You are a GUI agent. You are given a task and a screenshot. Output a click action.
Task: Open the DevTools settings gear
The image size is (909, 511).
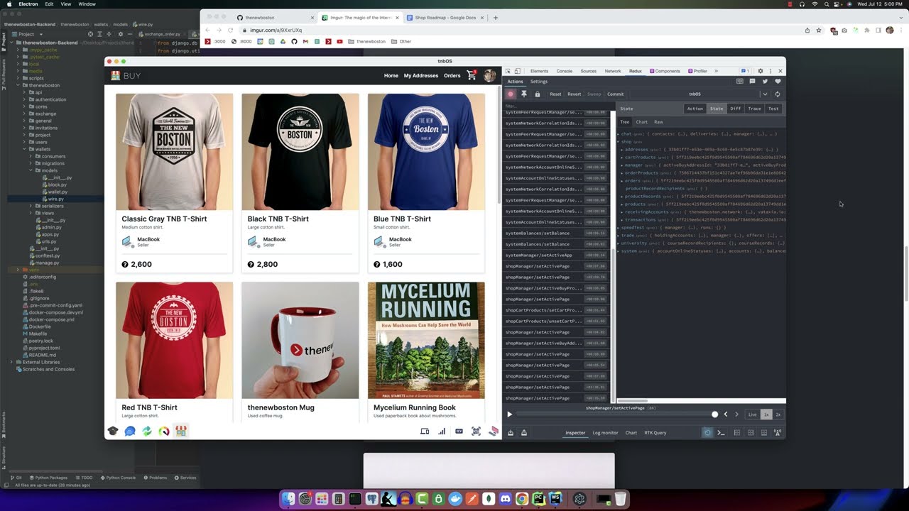pyautogui.click(x=761, y=71)
